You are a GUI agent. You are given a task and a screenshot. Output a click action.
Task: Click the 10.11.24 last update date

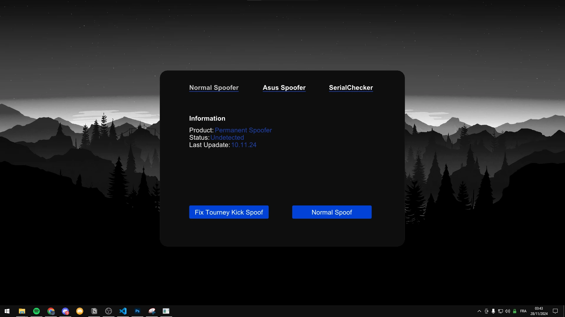[x=244, y=145]
